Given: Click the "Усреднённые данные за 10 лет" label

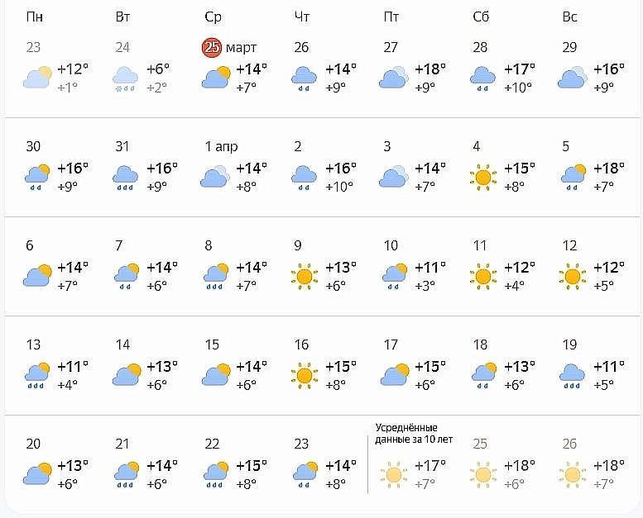Looking at the screenshot, I should click(414, 433).
